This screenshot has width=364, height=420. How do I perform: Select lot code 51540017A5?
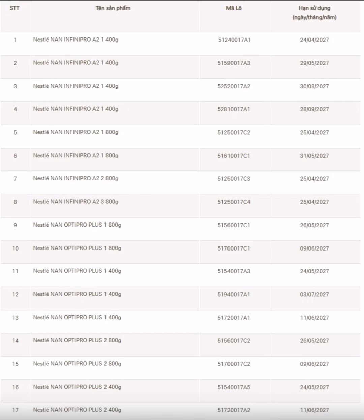click(x=234, y=387)
